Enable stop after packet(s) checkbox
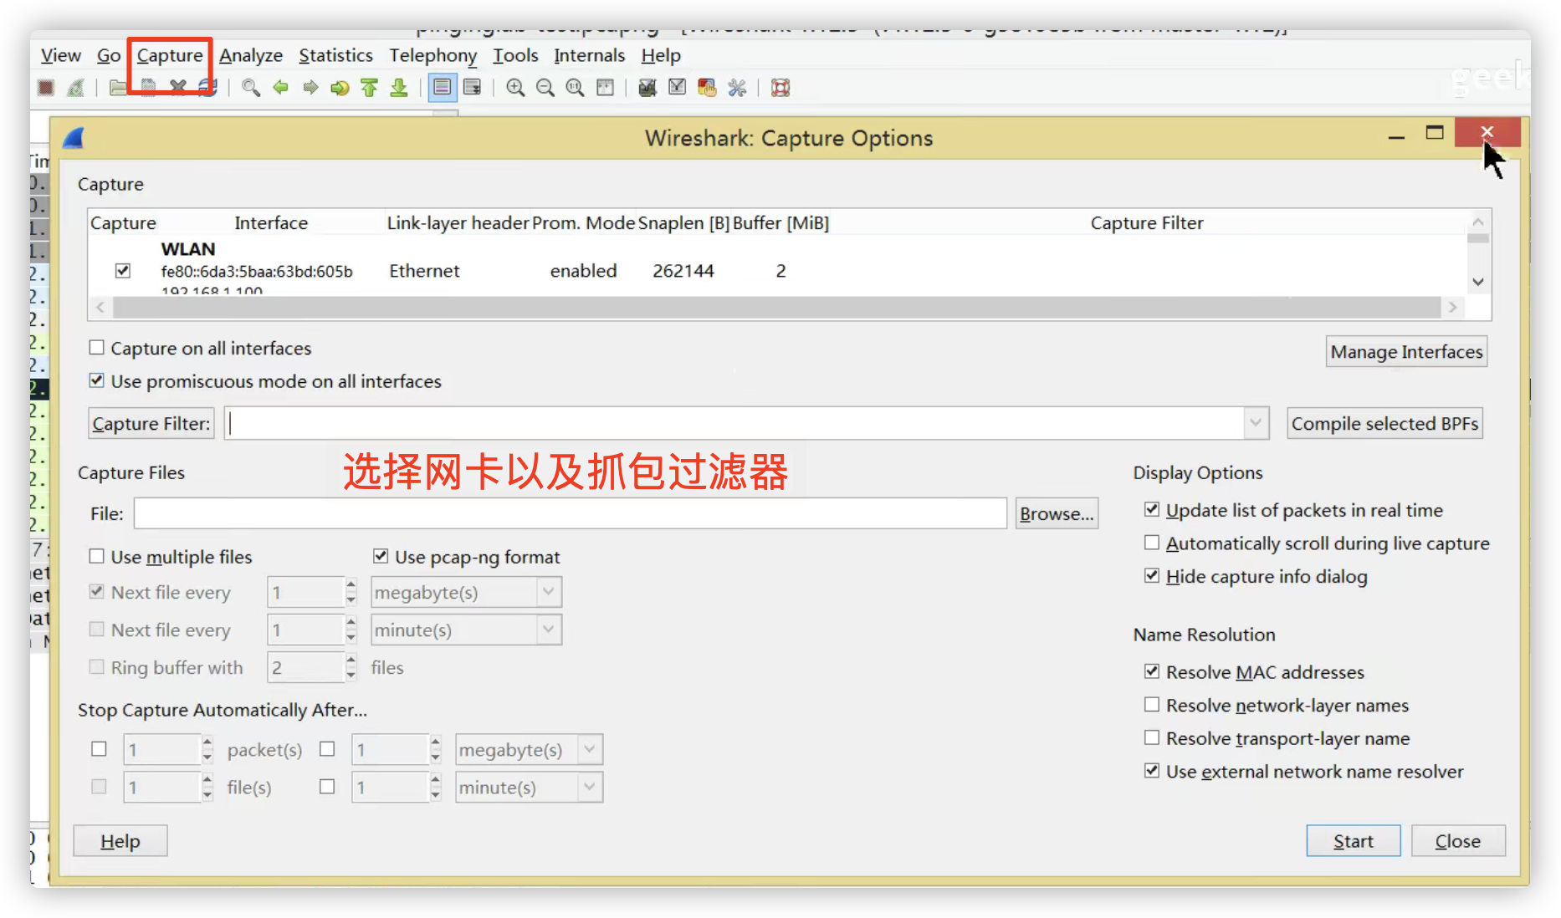 coord(99,749)
